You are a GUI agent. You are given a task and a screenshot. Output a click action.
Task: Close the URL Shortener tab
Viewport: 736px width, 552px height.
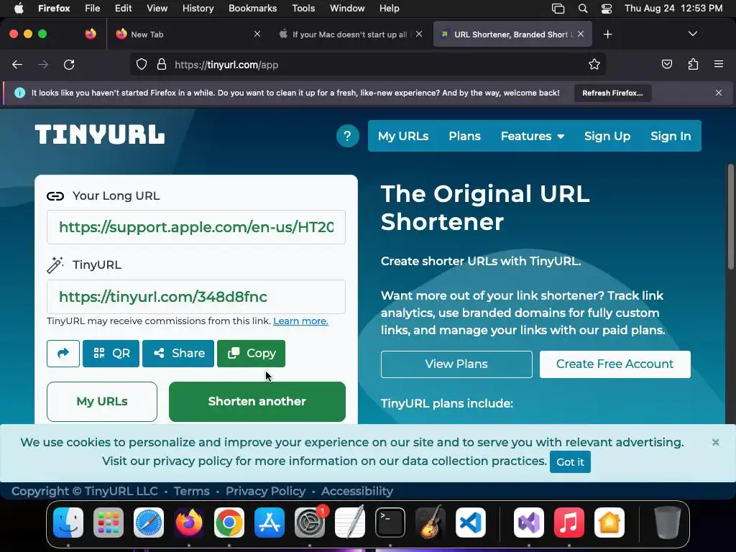[x=581, y=34]
